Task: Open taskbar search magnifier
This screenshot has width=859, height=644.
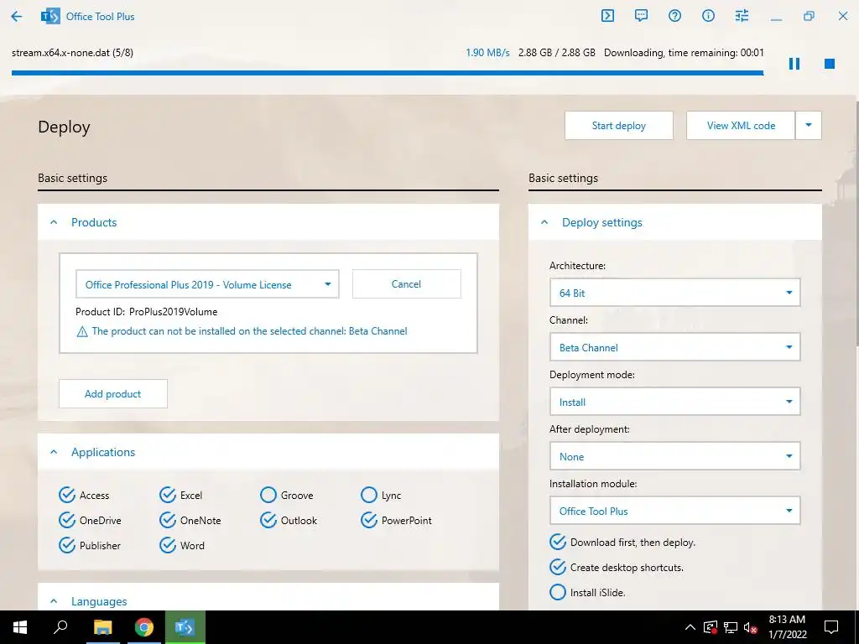Action: [x=60, y=627]
